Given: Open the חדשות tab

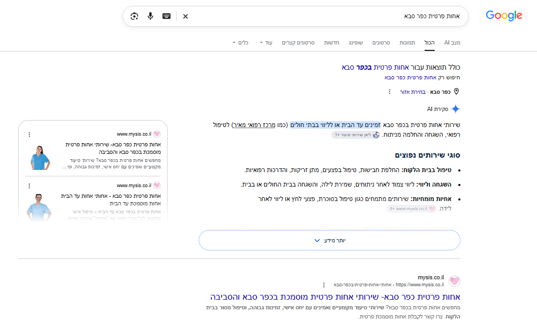Looking at the screenshot, I should [x=331, y=42].
